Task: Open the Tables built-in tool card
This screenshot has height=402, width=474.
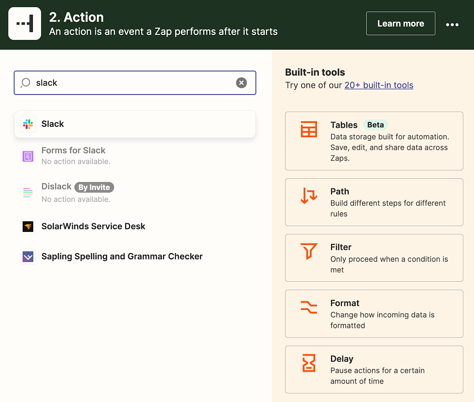Action: point(374,141)
